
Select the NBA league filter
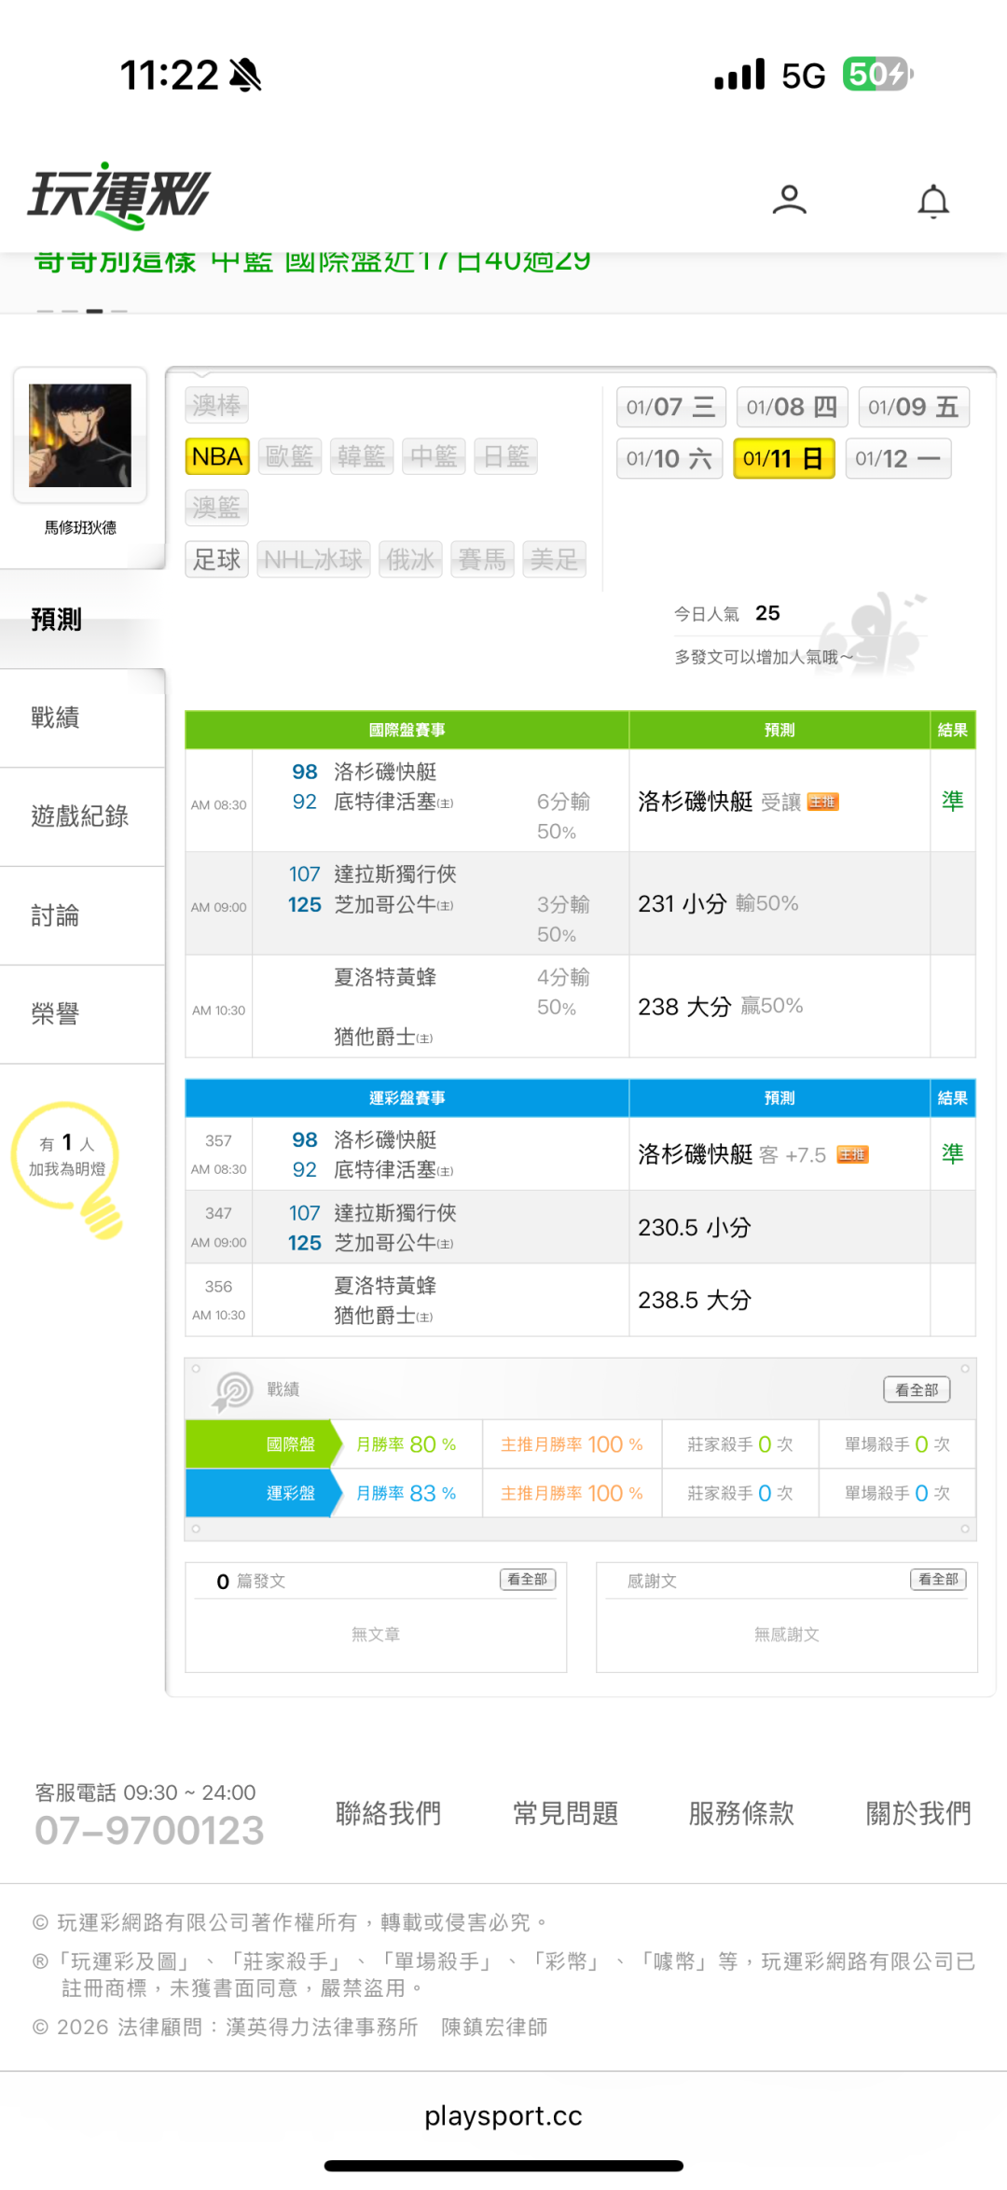(x=217, y=456)
